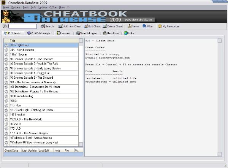
Task: Click the Filter icon
Action: pyautogui.click(x=144, y=26)
